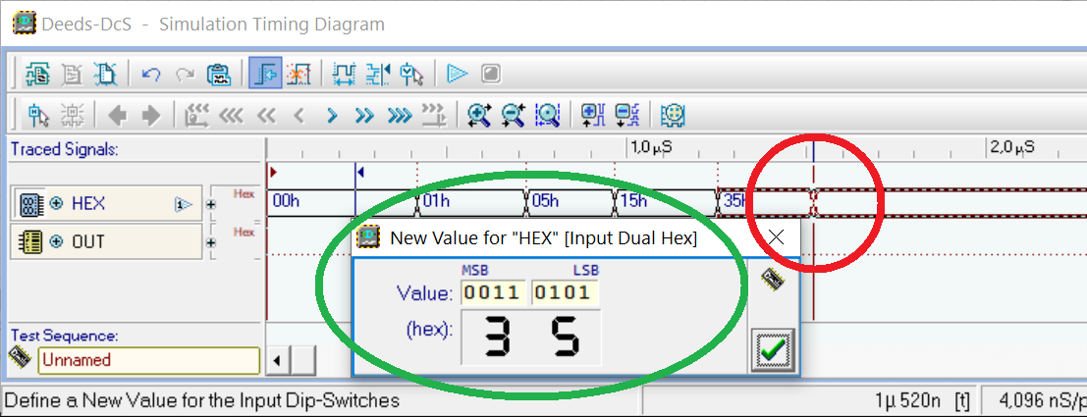
Task: Click the hex digit 3 display
Action: (x=496, y=338)
